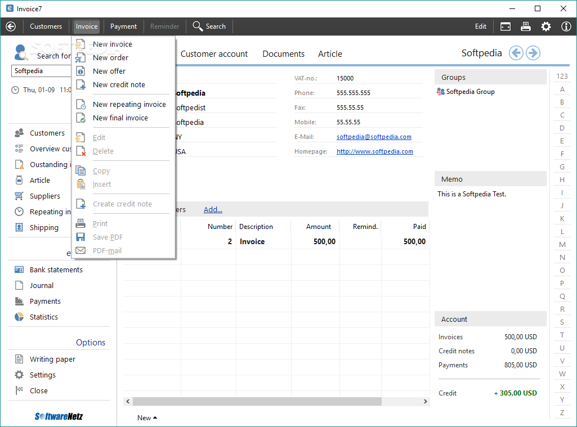This screenshot has height=427, width=577.
Task: Select New credit note entry
Action: click(x=119, y=85)
